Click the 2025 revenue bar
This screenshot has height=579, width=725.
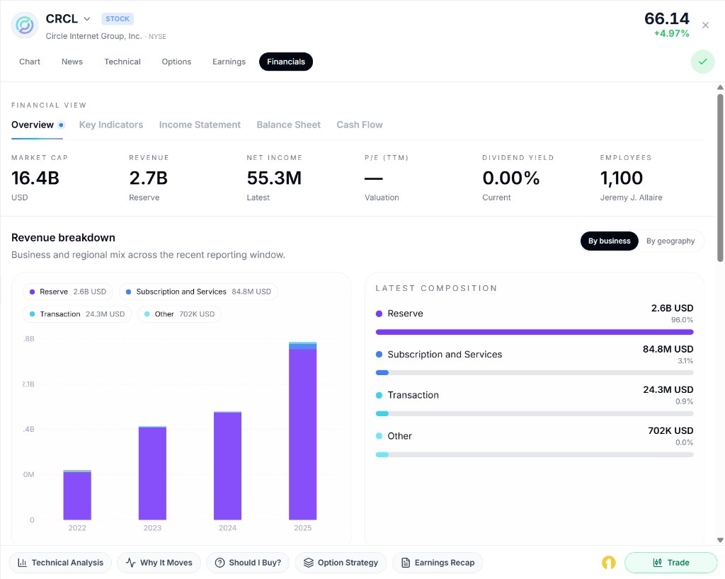[303, 430]
